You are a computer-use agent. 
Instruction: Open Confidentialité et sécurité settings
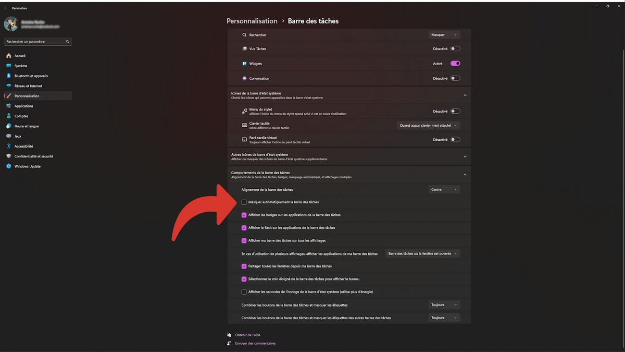tap(38, 156)
